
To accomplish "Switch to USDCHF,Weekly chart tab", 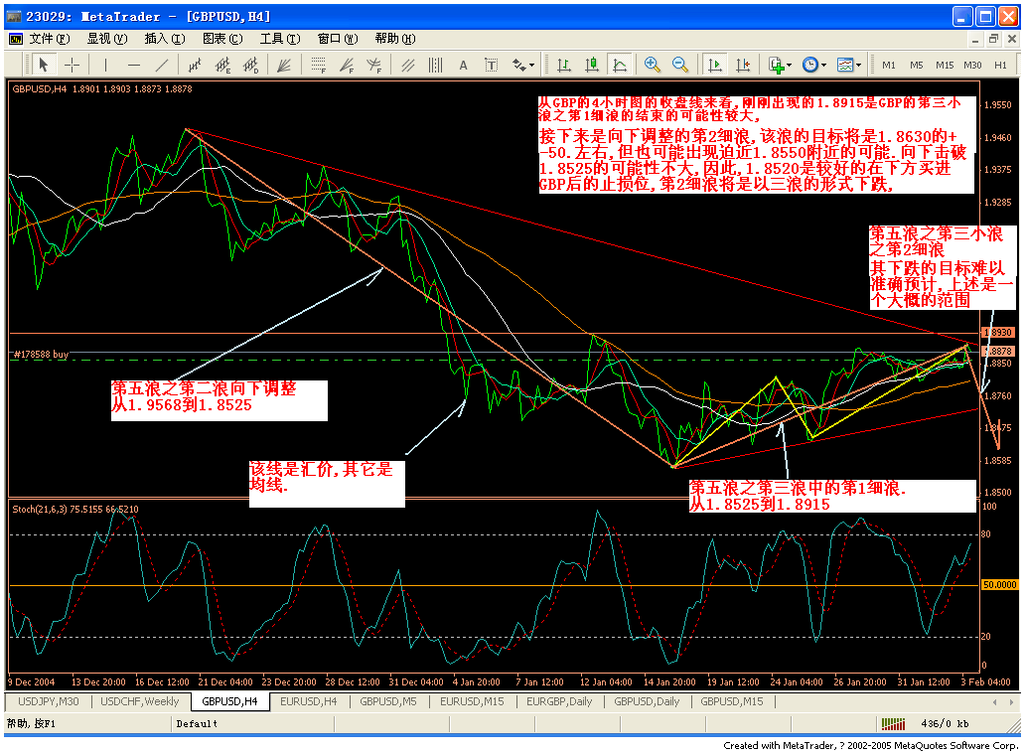I will click(139, 701).
